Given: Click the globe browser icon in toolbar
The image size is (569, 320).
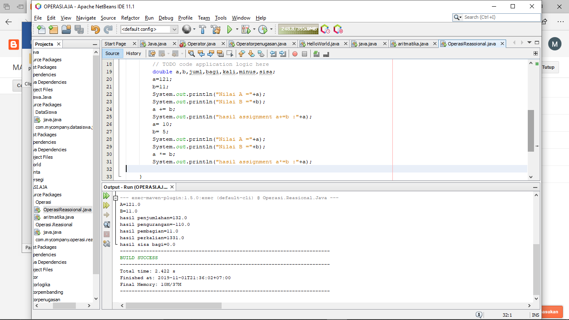Looking at the screenshot, I should [186, 29].
